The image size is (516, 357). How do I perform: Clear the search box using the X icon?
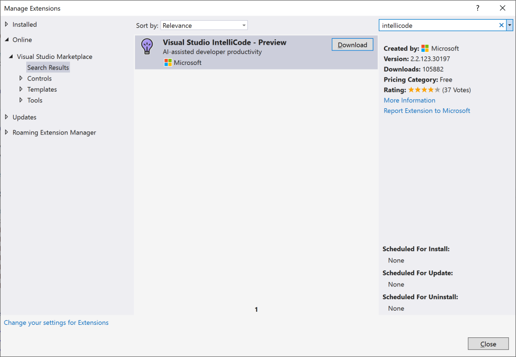[x=501, y=25]
